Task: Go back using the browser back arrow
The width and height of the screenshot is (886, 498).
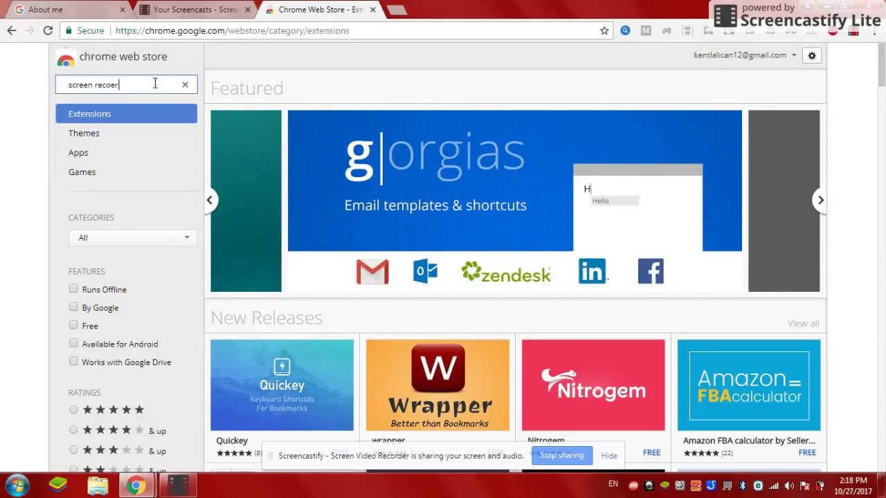Action: tap(12, 30)
